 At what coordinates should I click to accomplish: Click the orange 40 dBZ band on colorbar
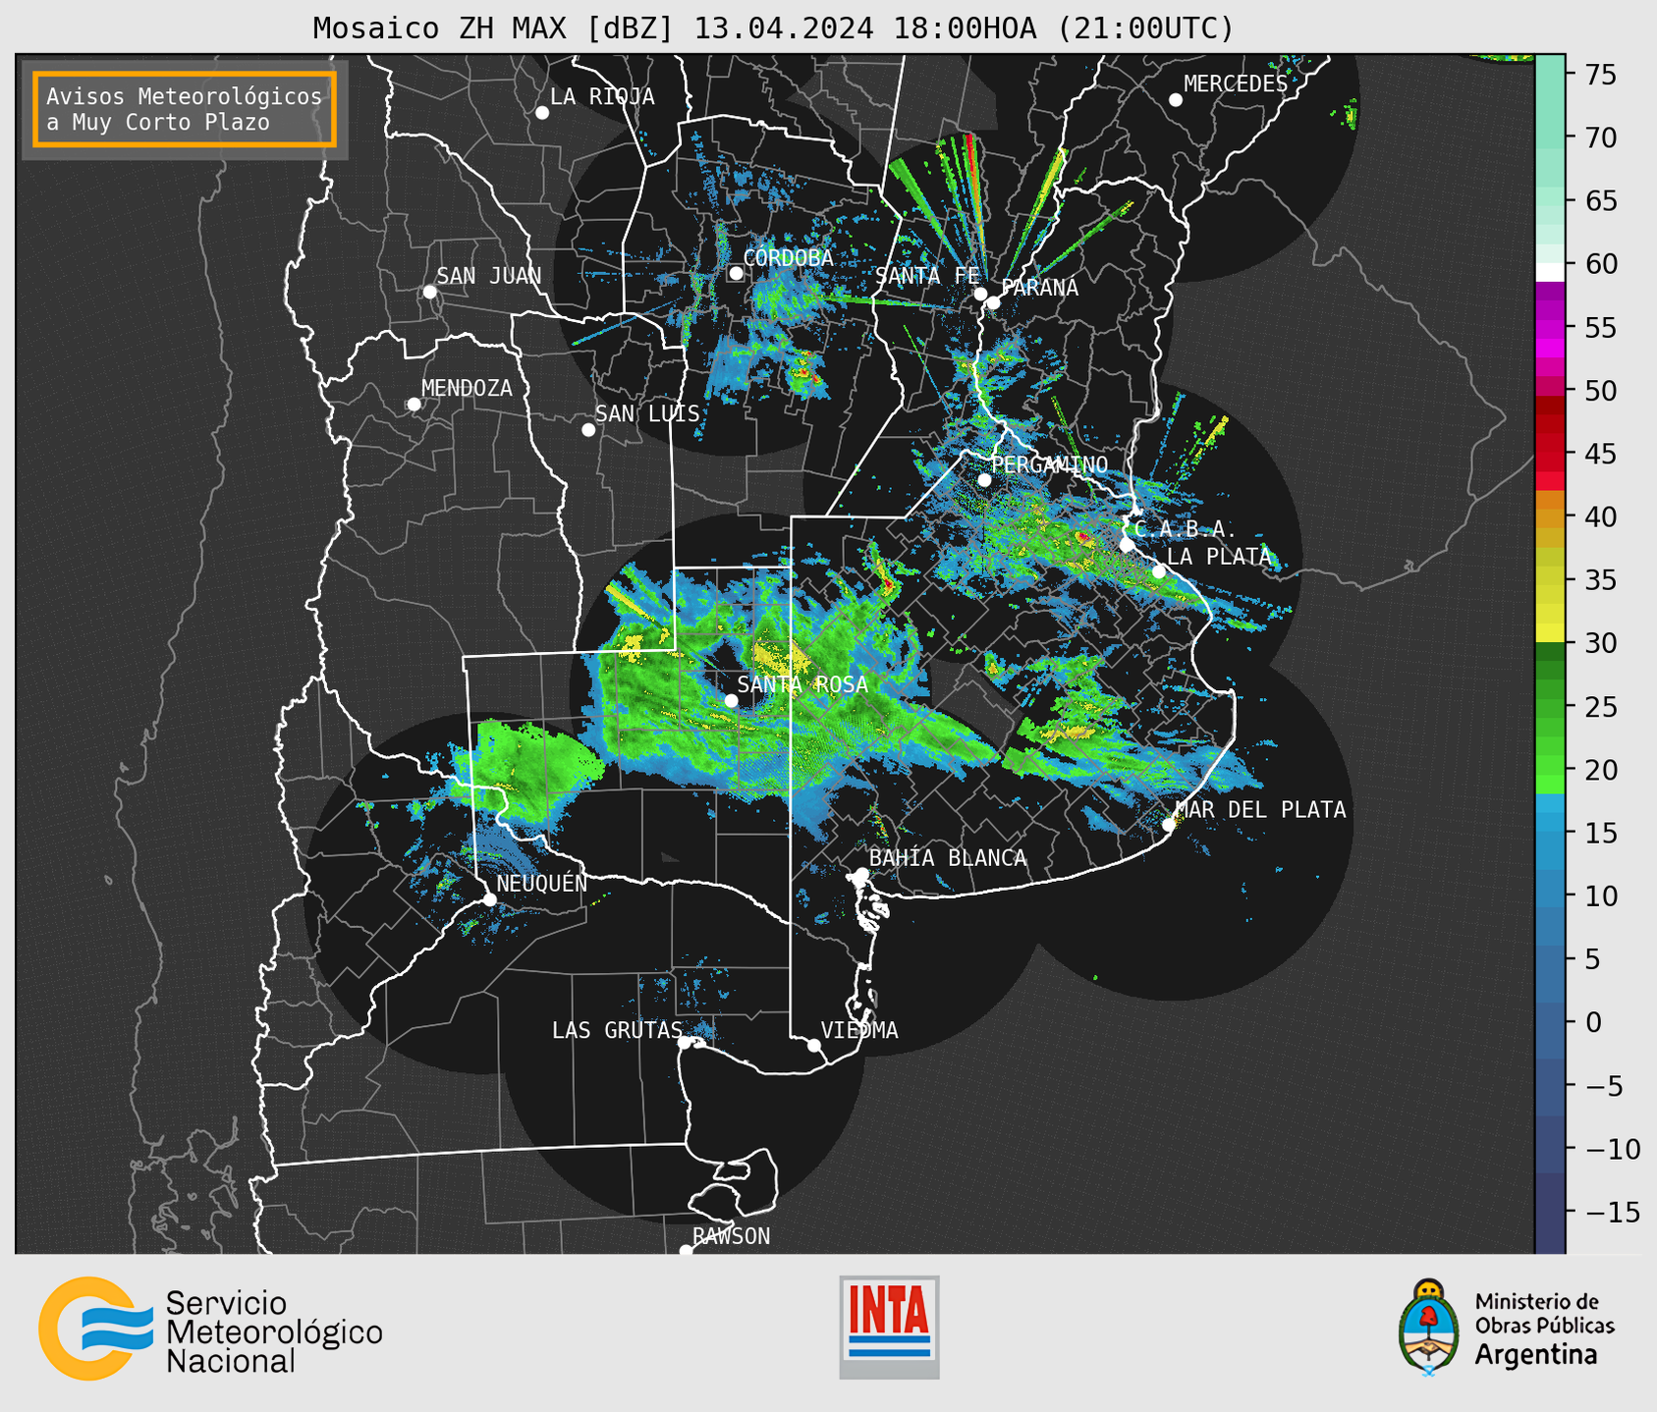(x=1550, y=516)
